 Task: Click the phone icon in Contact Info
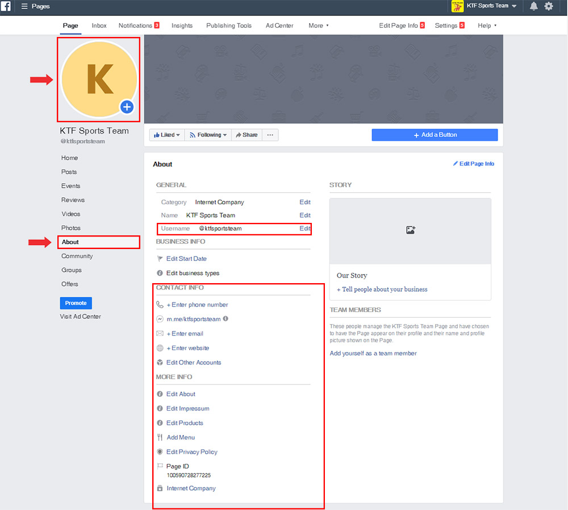click(x=160, y=305)
